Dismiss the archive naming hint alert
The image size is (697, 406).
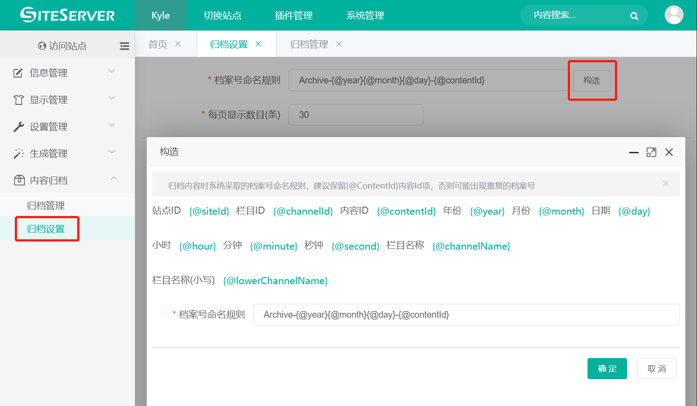pyautogui.click(x=666, y=183)
